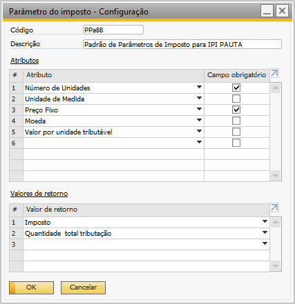Click the OK button
Image resolution: width=295 pixels, height=304 pixels.
(x=31, y=287)
